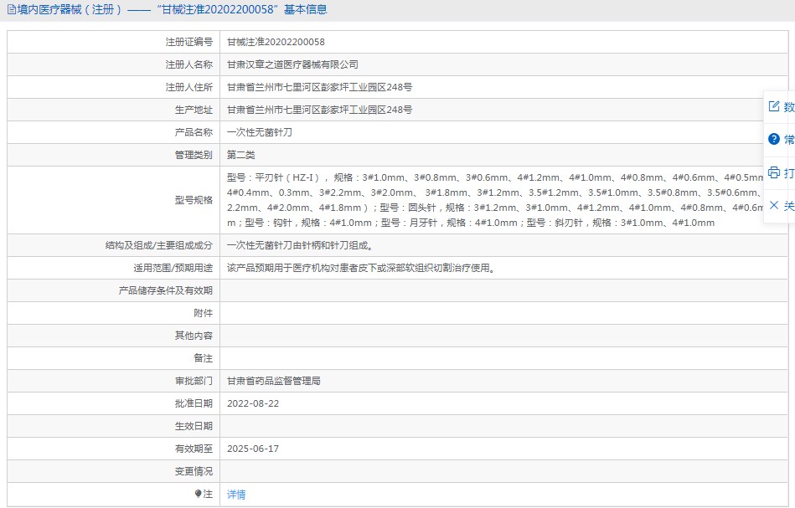Screen dimensions: 795x508
Task: Click the 生产地址 address value
Action: 319,110
